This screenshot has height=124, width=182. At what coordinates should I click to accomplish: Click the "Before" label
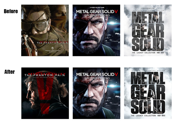11,11
